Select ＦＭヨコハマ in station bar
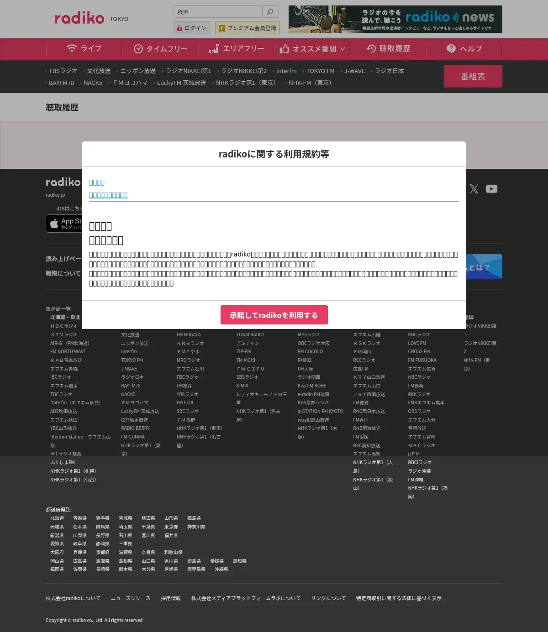Screen dimensions: 548x632 pyautogui.click(x=130, y=83)
